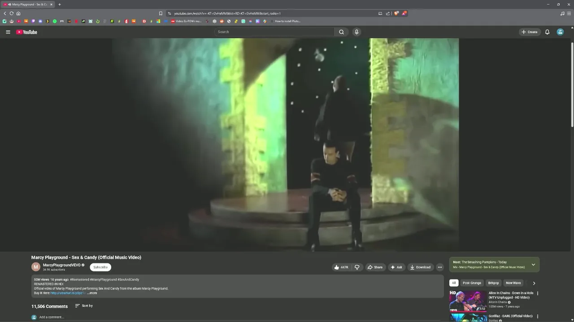Screen dimensions: 574x322
Task: Open a new browser tab
Action: coord(59,4)
